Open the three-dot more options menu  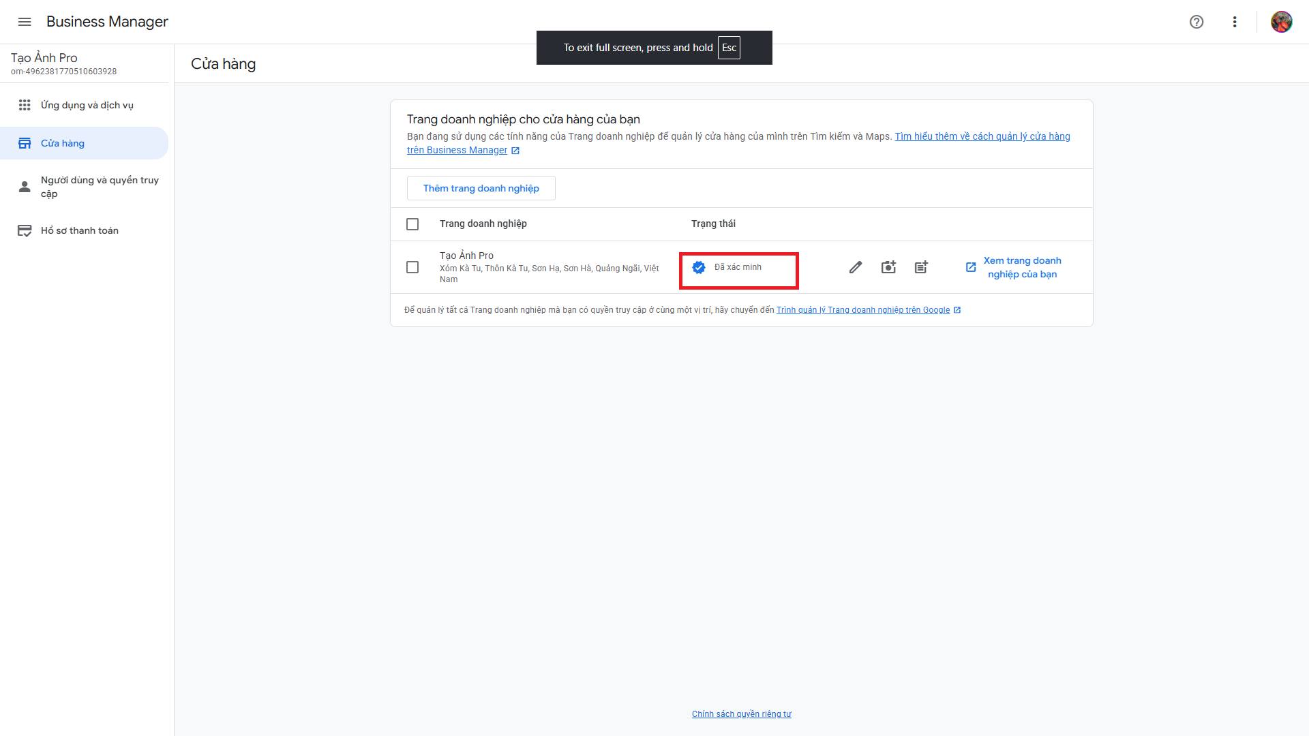[x=1235, y=22]
